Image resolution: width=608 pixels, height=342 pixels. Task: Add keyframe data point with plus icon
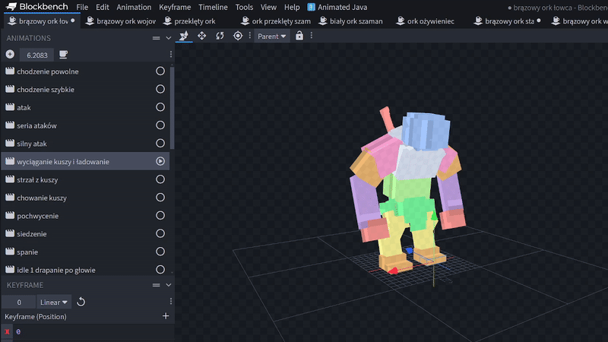click(x=166, y=316)
